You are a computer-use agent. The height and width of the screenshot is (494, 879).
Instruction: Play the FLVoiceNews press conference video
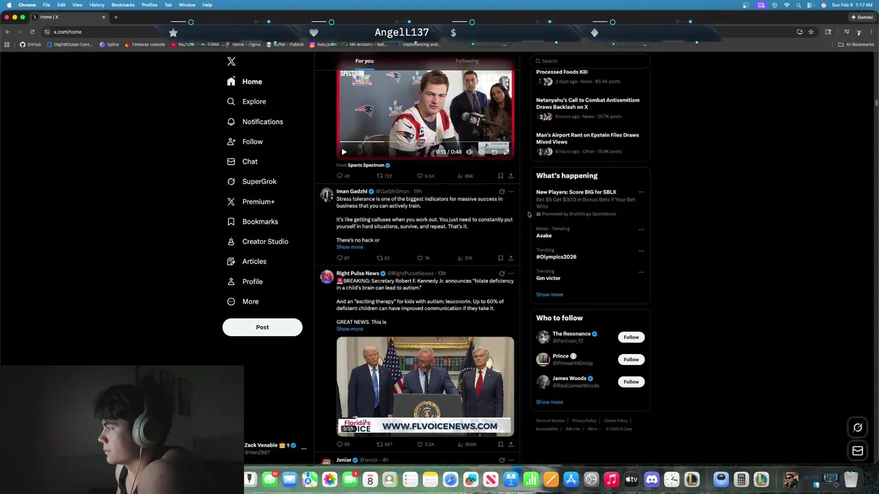point(425,386)
